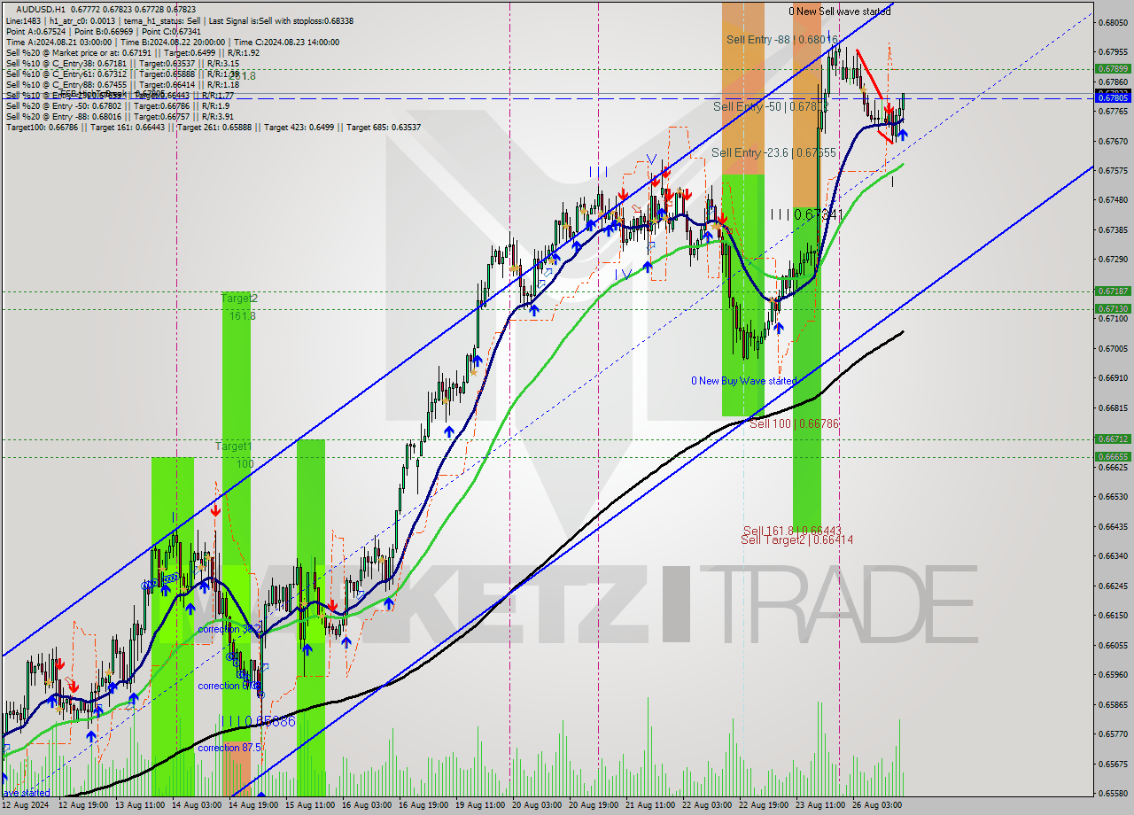
Task: Click the 'Sell %10 @ C_Entry88' line
Action: pos(122,84)
